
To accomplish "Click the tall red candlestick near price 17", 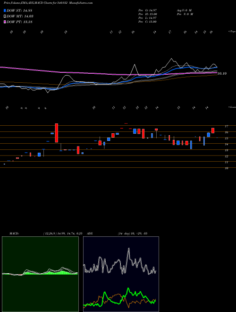I will click(x=57, y=133).
